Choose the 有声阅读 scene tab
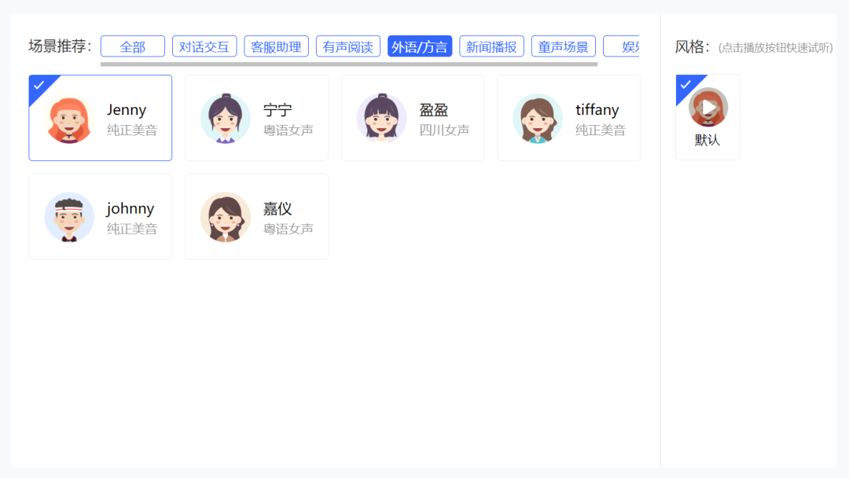Screen dimensions: 849x478 pos(348,47)
